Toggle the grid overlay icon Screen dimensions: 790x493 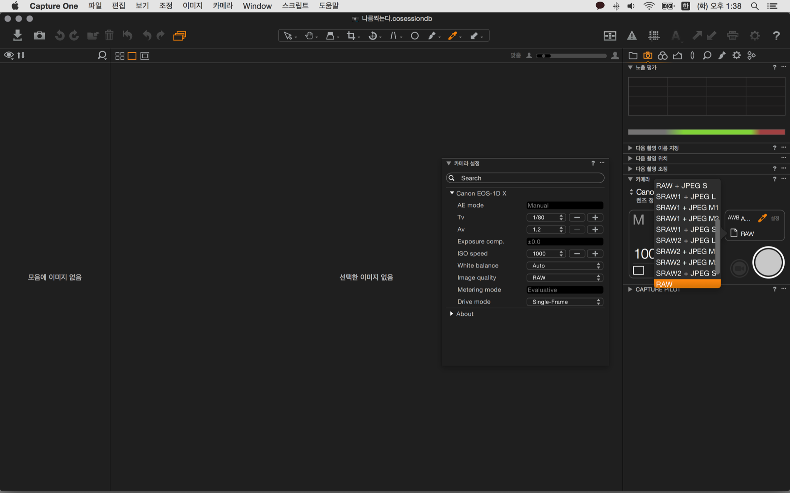[654, 36]
